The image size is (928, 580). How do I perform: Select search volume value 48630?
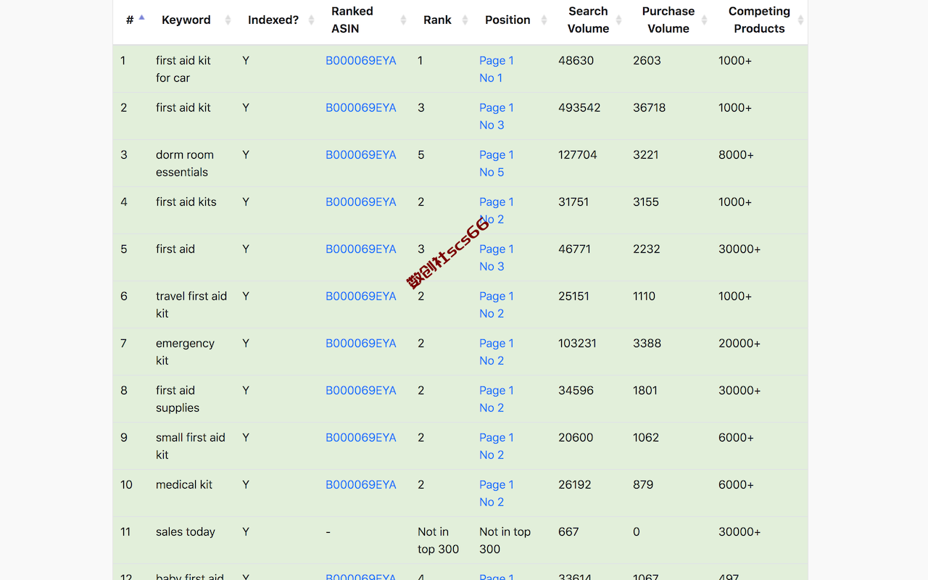tap(576, 61)
